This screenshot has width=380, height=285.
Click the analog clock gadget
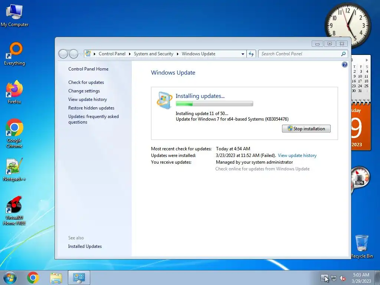348,25
